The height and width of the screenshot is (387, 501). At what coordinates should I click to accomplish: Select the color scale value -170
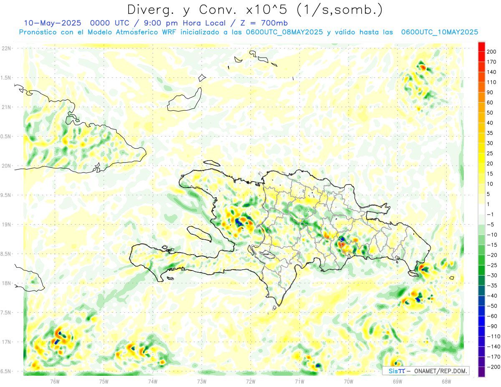click(493, 357)
